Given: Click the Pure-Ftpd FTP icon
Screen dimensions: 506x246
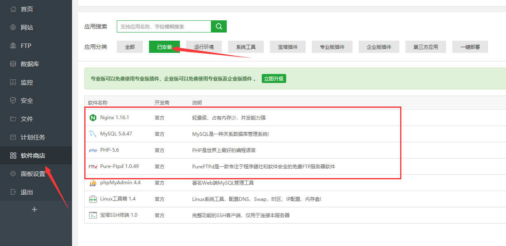Looking at the screenshot, I should click(x=93, y=166).
